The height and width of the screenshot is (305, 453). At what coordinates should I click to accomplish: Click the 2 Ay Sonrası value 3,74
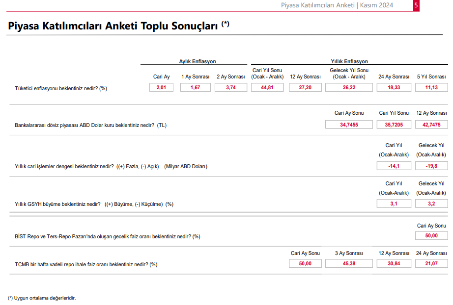[x=230, y=87]
